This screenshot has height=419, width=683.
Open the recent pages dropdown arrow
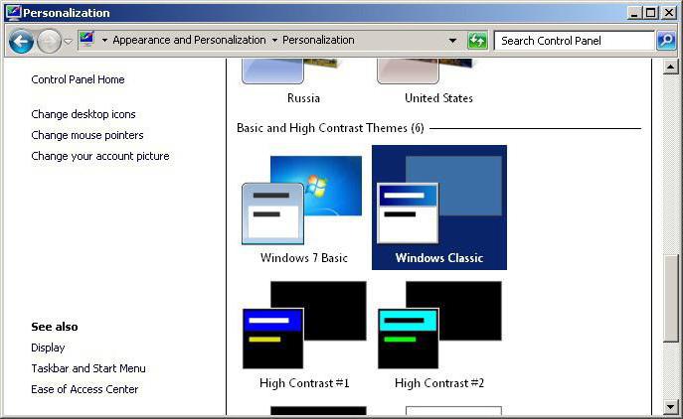click(68, 42)
